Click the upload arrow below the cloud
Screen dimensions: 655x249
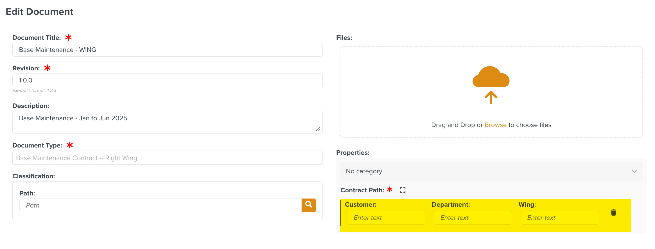point(491,97)
